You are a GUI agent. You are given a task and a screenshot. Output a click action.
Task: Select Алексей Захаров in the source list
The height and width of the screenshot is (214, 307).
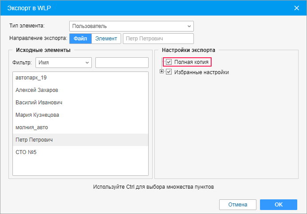point(80,90)
